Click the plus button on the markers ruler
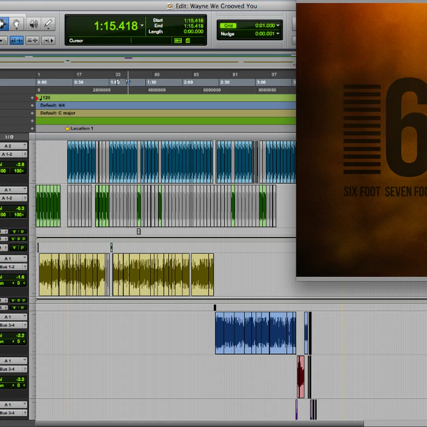The width and height of the screenshot is (427, 427). coord(32,128)
